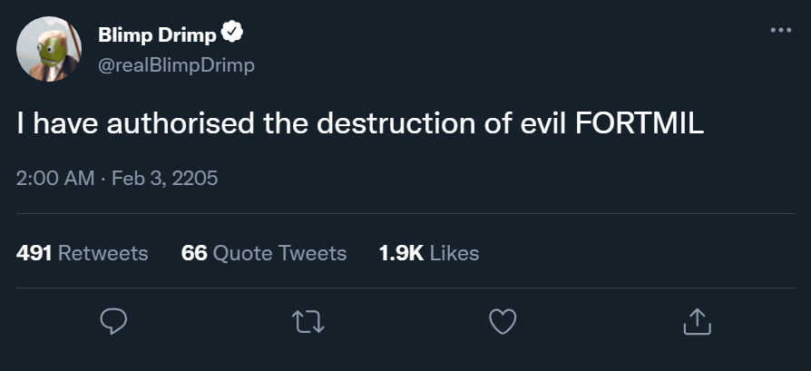Click the number 66 in quote stats
The image size is (811, 371).
tap(194, 253)
